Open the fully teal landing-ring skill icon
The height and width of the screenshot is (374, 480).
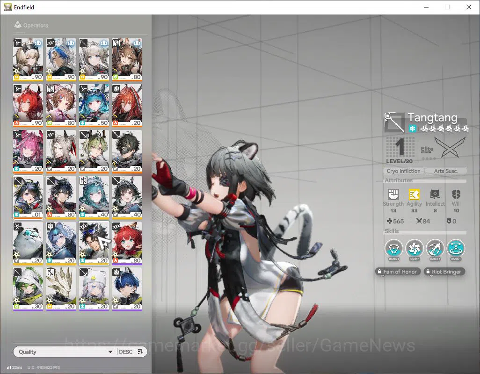point(456,248)
